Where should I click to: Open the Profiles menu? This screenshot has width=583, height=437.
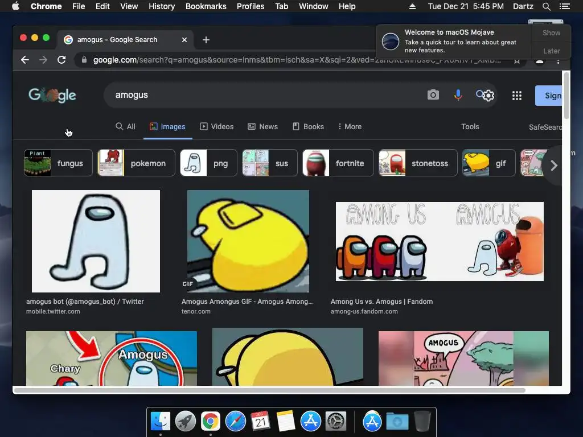coord(251,6)
